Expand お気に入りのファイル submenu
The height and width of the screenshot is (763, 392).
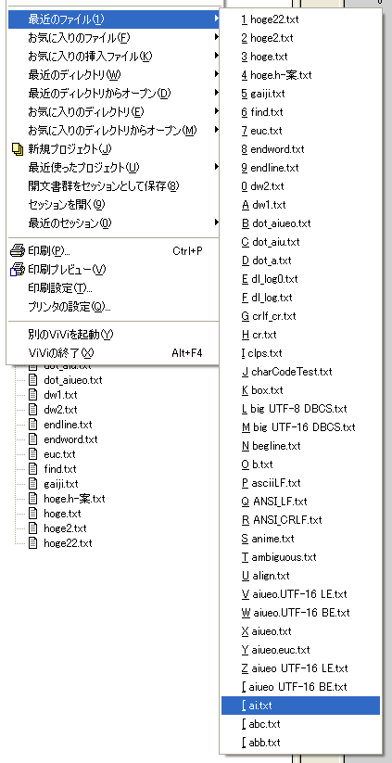click(113, 38)
